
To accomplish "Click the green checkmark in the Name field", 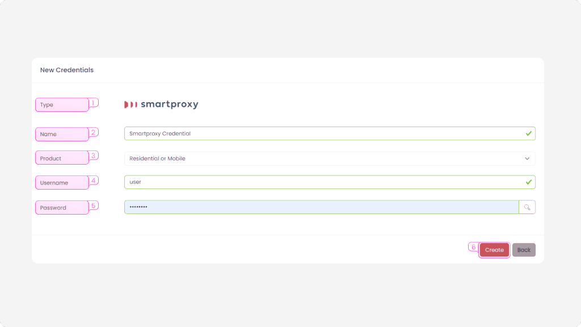I will coord(528,133).
